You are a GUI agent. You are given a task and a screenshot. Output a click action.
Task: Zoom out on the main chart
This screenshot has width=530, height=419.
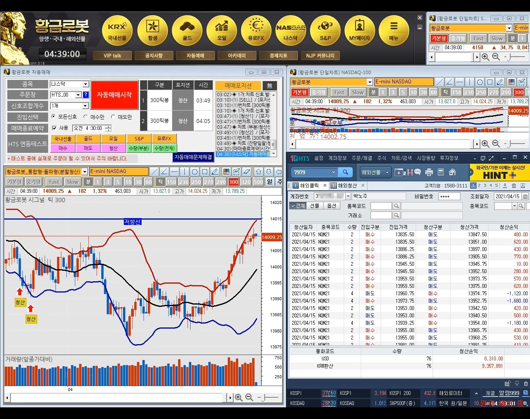[x=249, y=398]
